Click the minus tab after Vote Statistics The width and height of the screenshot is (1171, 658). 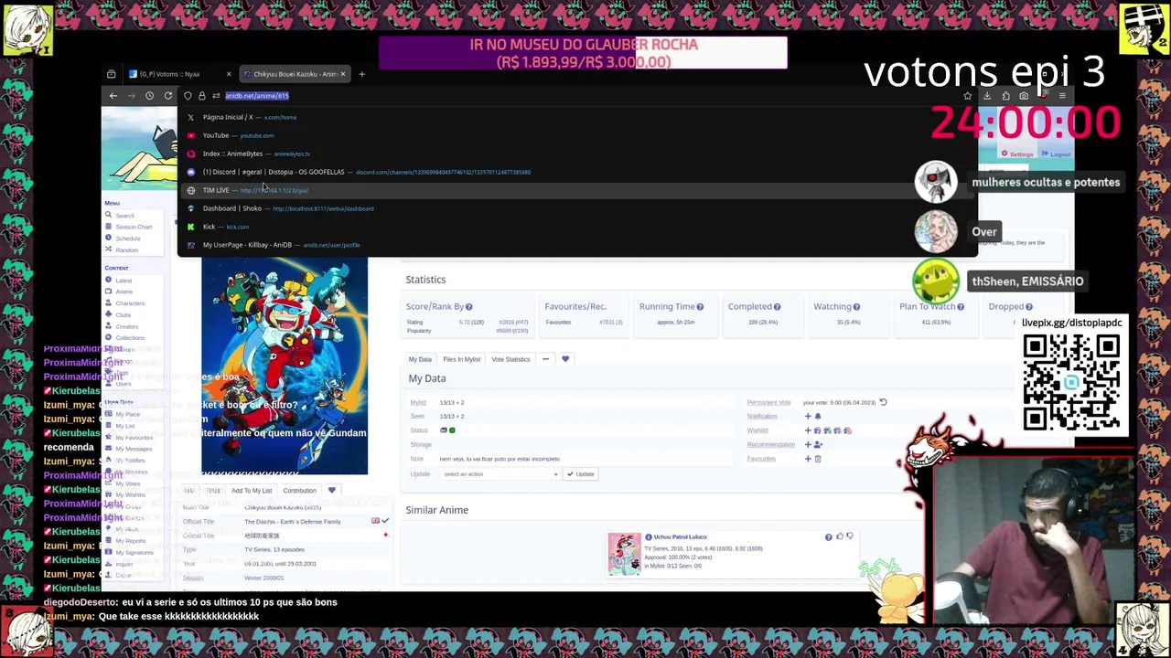[x=545, y=359]
